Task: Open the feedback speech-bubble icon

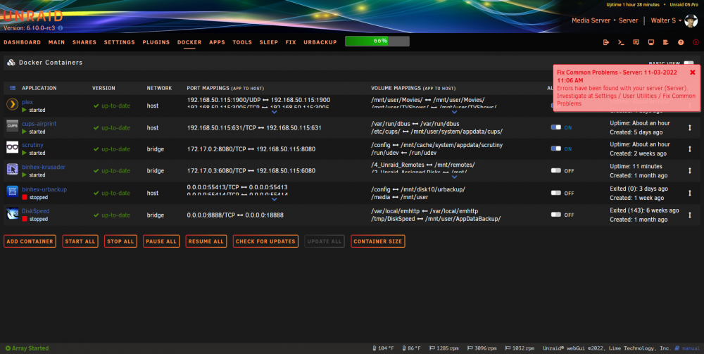Action: 636,42
